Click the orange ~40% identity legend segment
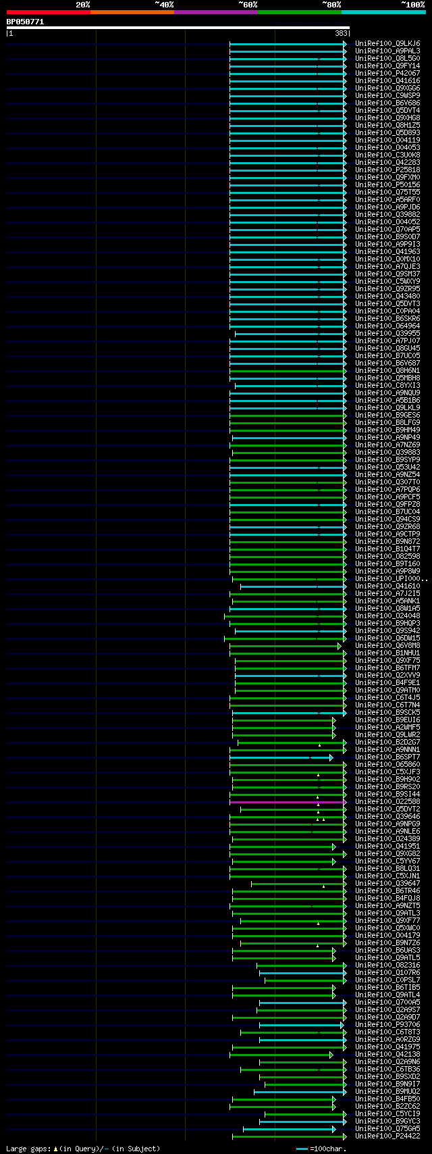 (132, 12)
